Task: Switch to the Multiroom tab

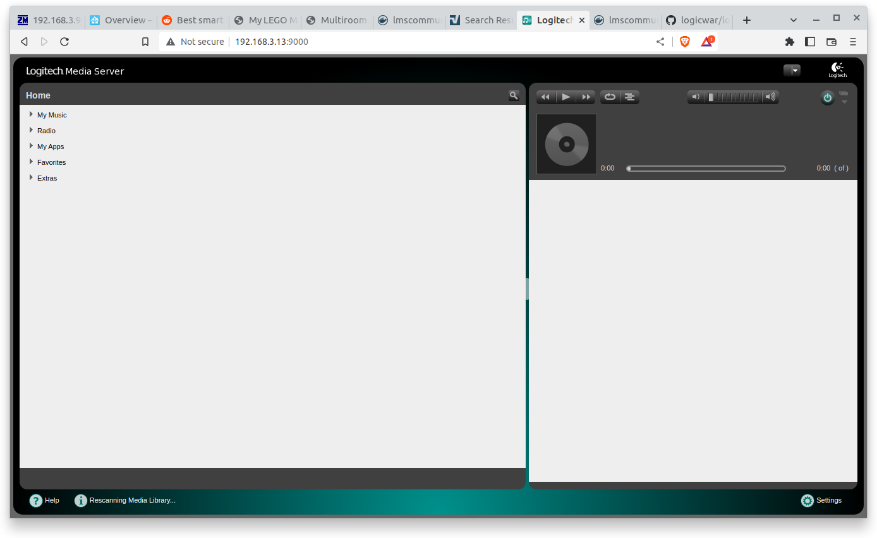Action: (337, 20)
